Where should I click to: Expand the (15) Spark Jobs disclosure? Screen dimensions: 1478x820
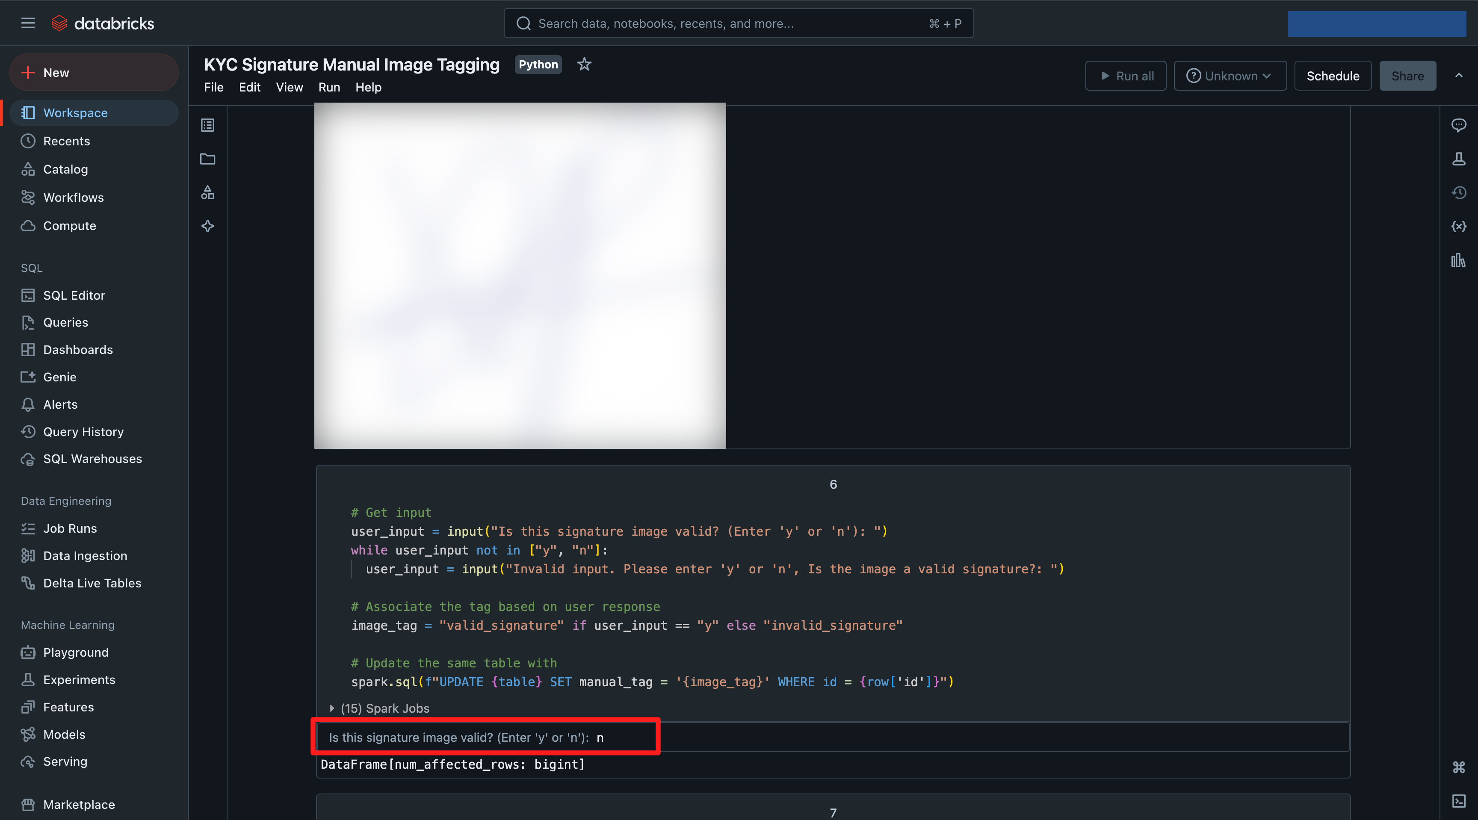(x=331, y=708)
